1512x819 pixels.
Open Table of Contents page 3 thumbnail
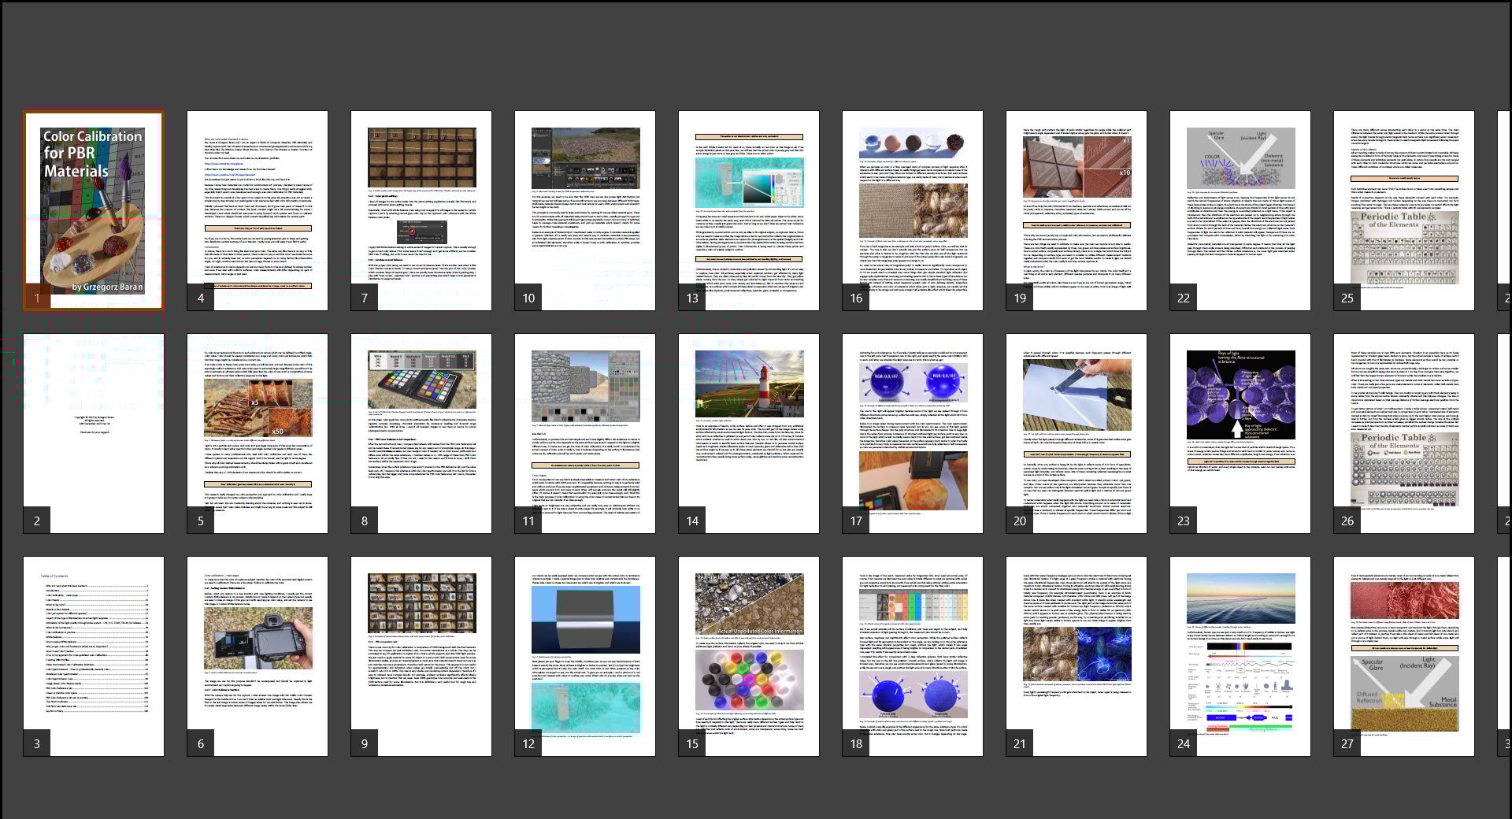point(94,656)
